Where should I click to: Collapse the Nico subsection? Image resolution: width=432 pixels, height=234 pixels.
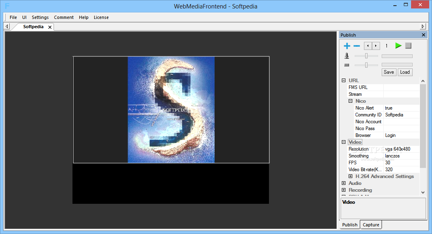(350, 101)
